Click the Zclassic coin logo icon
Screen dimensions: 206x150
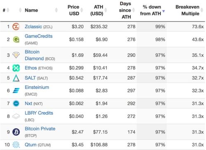point(16,27)
